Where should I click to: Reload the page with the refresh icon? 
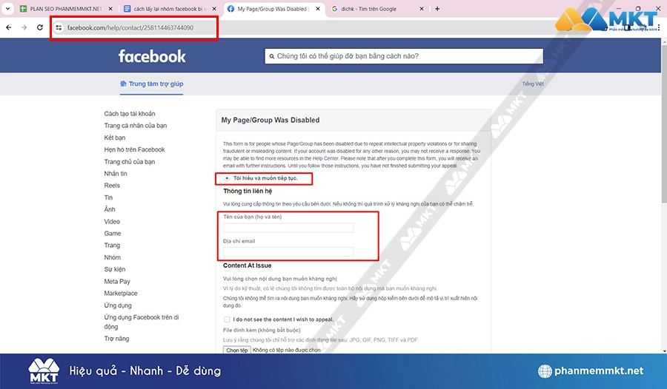pyautogui.click(x=39, y=27)
